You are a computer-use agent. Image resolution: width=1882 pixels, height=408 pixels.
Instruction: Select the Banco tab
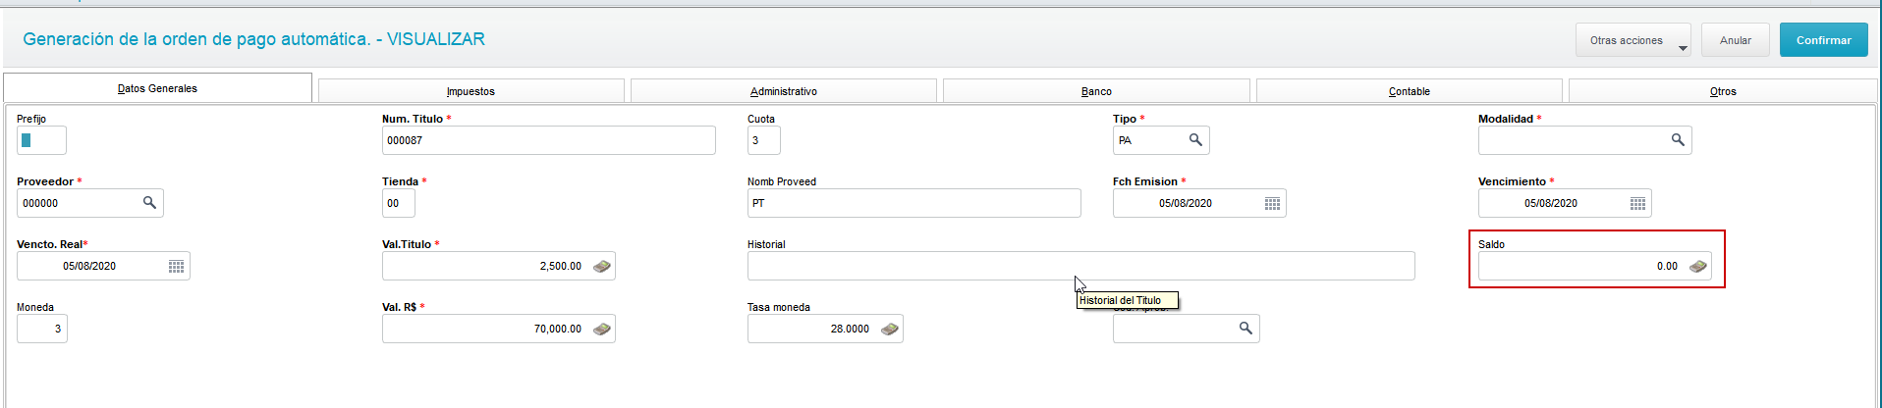(x=1096, y=91)
